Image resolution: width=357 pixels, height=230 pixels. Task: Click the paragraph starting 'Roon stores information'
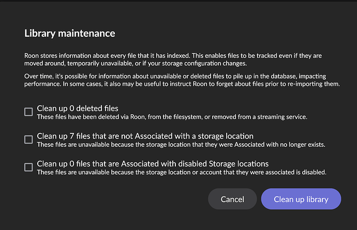click(173, 59)
